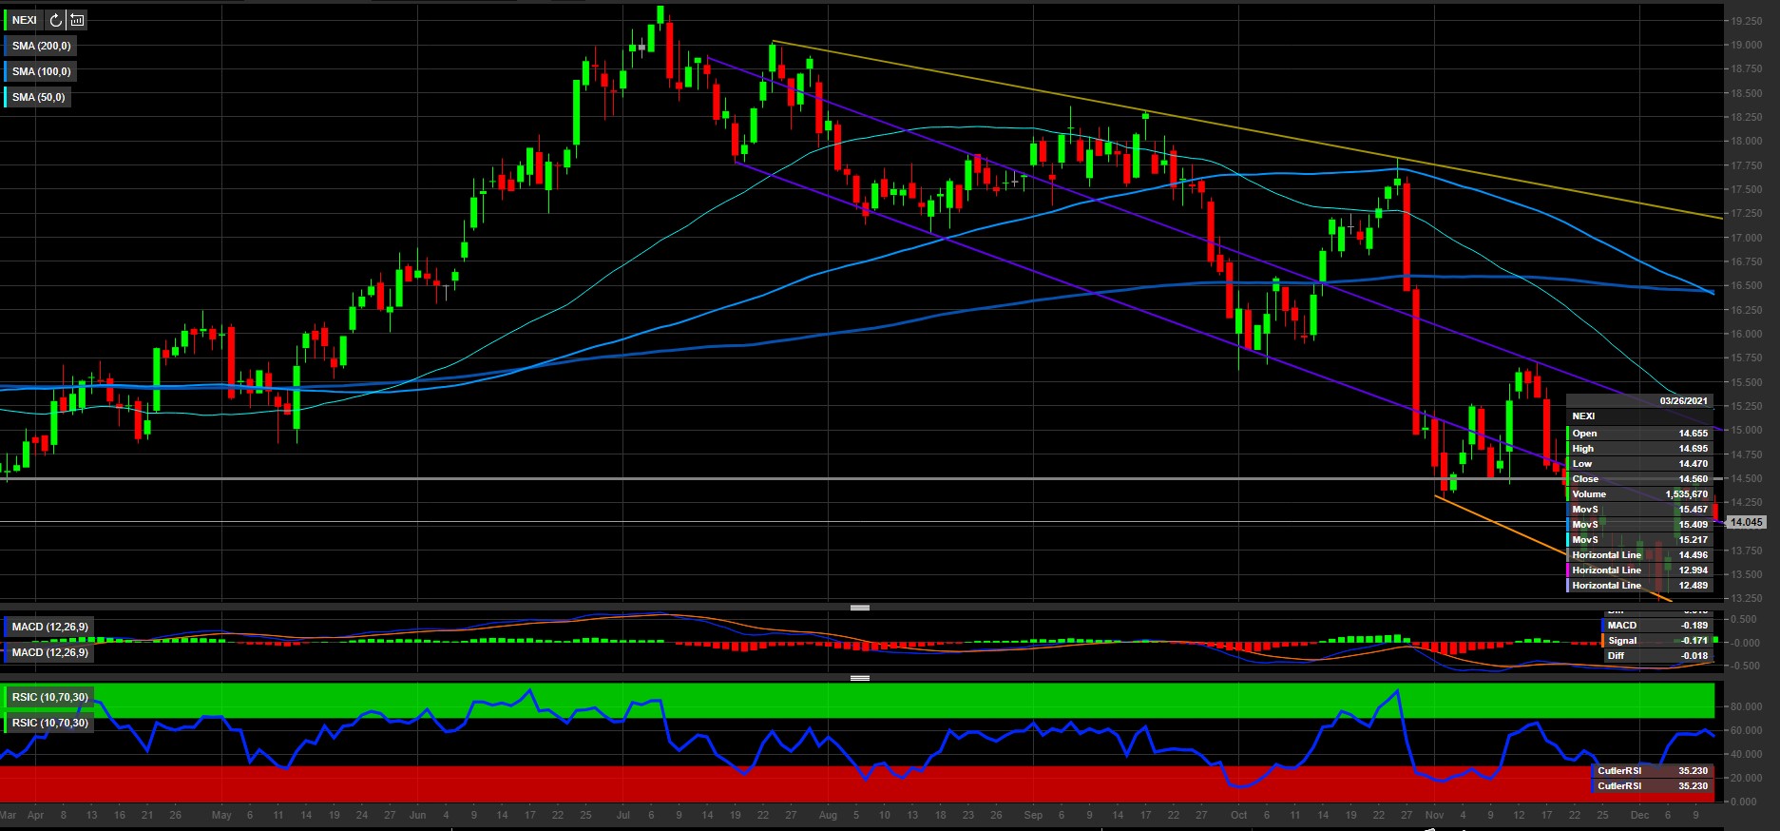Click the 80.000 level on the RSI axis
Image resolution: width=1780 pixels, height=831 pixels.
[x=1746, y=707]
